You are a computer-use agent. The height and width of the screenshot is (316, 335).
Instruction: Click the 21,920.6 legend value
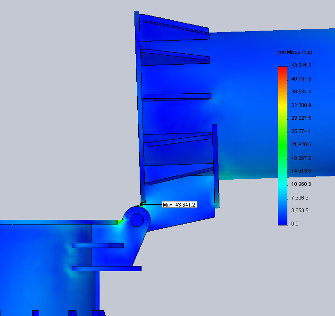pos(301,144)
